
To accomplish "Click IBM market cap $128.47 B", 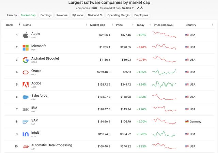I will click(x=104, y=109).
